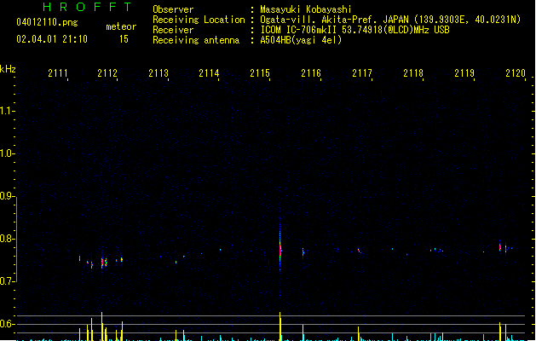Select the filename 04012110.png
Image resolution: width=536 pixels, height=341 pixels.
pyautogui.click(x=47, y=22)
